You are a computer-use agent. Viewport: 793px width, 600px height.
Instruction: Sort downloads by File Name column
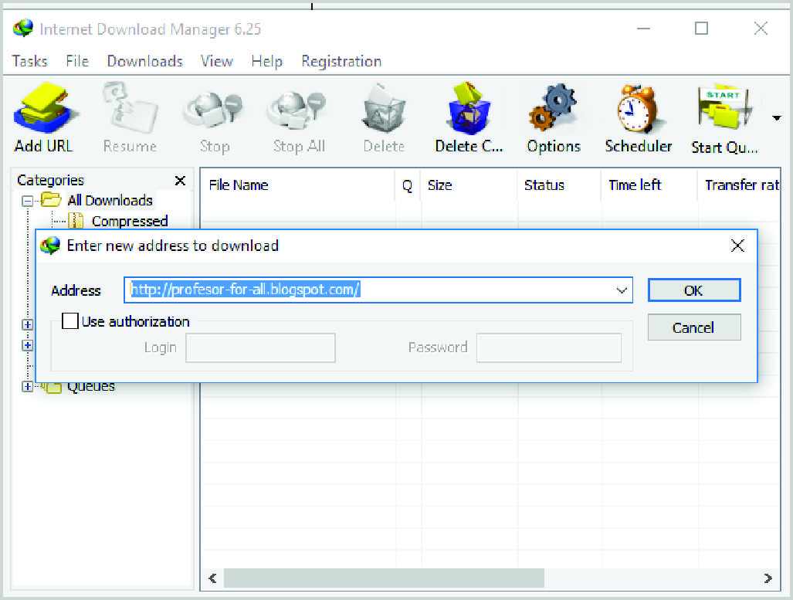(x=297, y=185)
